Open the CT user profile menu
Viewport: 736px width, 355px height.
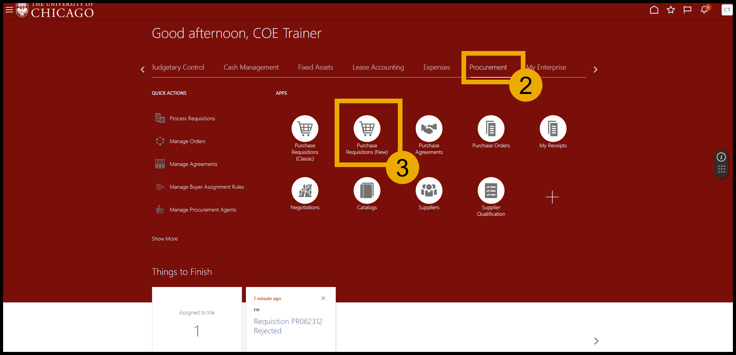[x=727, y=10]
